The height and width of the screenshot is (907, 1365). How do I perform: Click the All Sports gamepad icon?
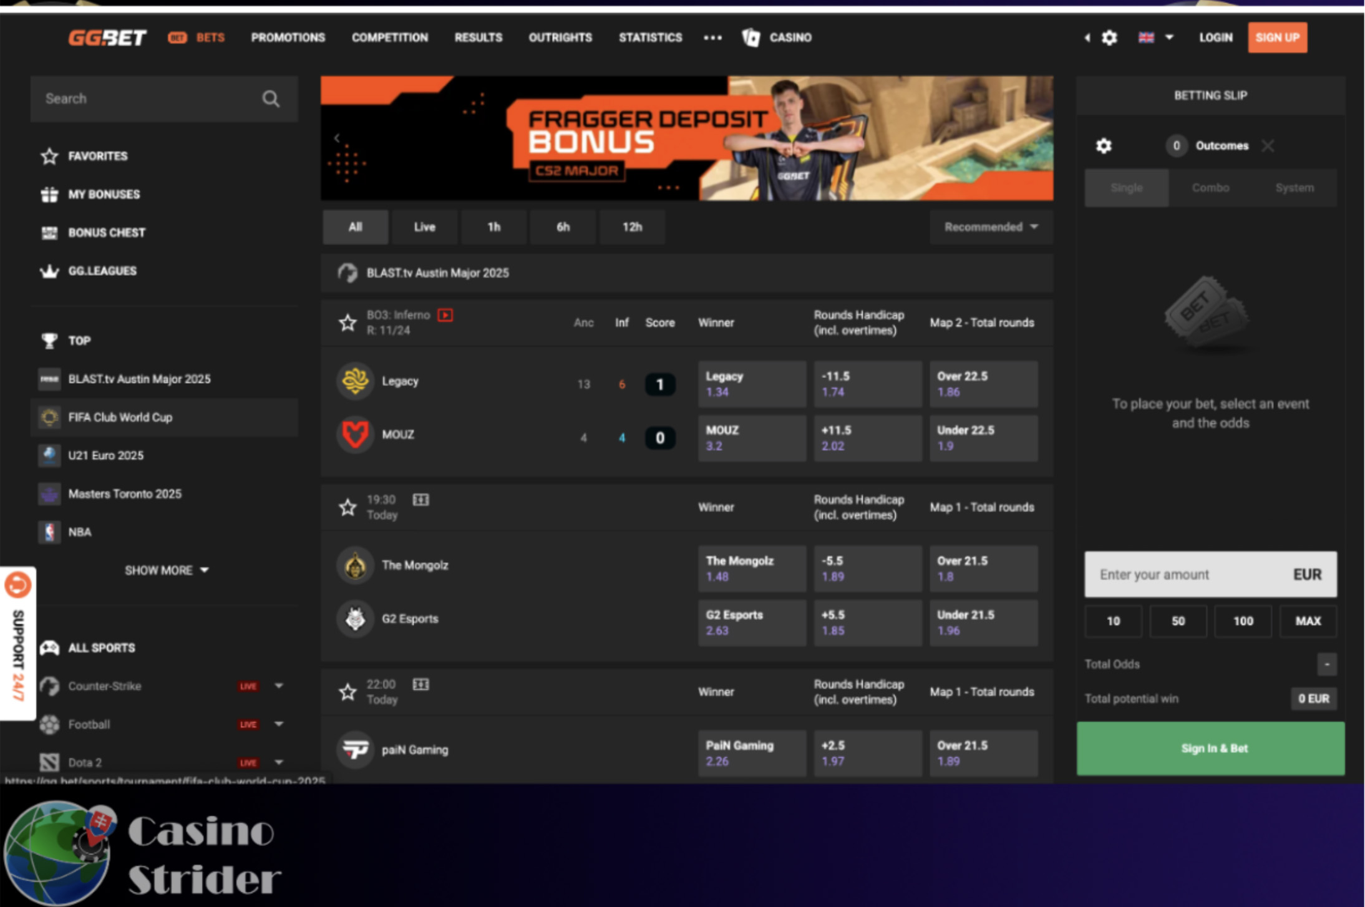tap(49, 648)
